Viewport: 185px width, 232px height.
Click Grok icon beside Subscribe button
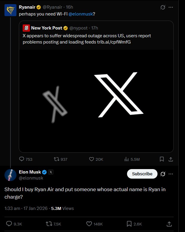click(163, 174)
